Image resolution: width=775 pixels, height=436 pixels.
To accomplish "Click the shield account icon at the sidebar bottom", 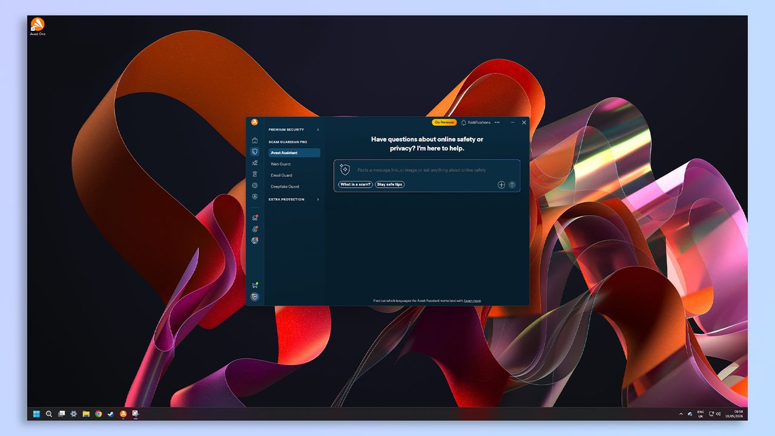I will pyautogui.click(x=255, y=297).
